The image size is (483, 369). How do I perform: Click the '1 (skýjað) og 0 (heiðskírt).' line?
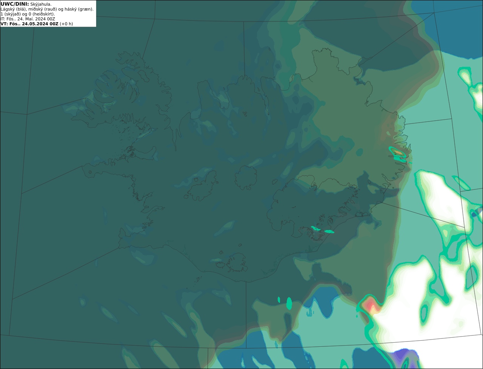pos(28,14)
